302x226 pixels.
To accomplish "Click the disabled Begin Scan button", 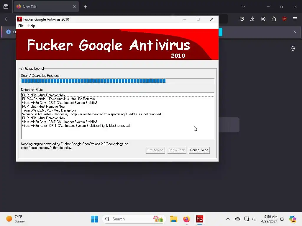I will (177, 150).
